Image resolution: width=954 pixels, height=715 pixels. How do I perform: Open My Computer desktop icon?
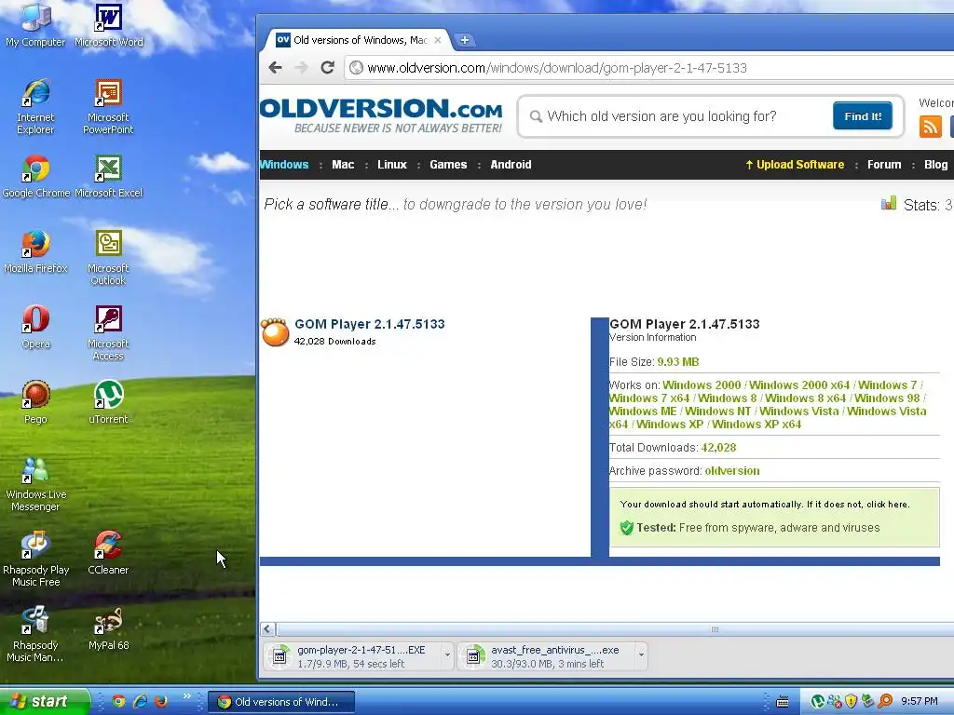click(x=35, y=24)
